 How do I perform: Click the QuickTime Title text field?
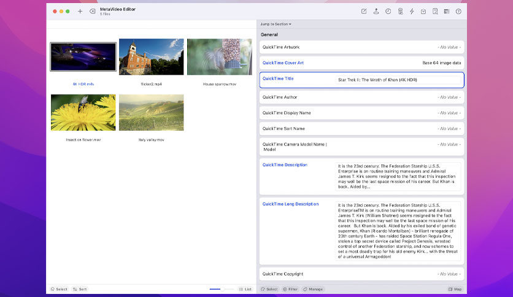(398, 80)
